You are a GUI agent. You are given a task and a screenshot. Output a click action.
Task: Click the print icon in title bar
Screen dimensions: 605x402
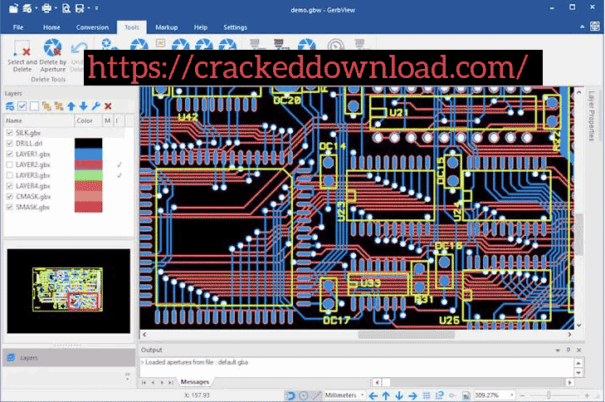(x=47, y=8)
